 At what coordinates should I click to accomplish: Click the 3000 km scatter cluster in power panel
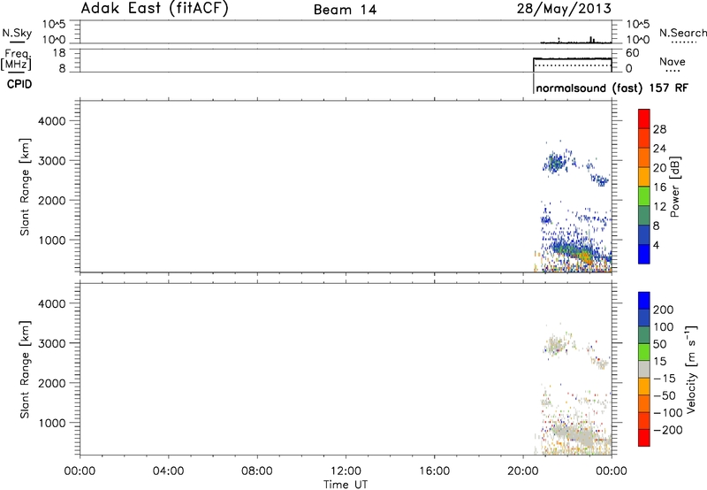[x=555, y=163]
